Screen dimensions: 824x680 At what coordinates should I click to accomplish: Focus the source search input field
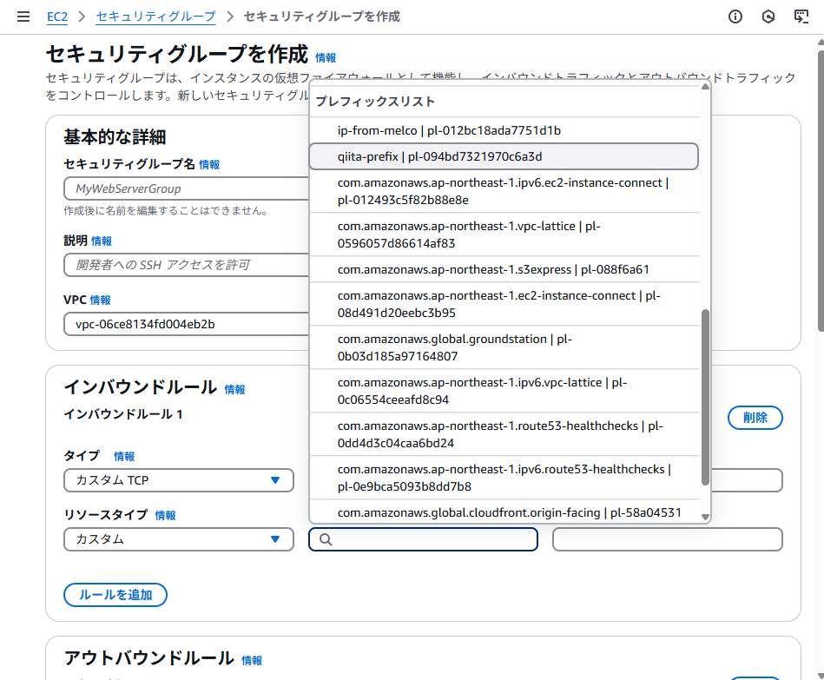(x=423, y=539)
